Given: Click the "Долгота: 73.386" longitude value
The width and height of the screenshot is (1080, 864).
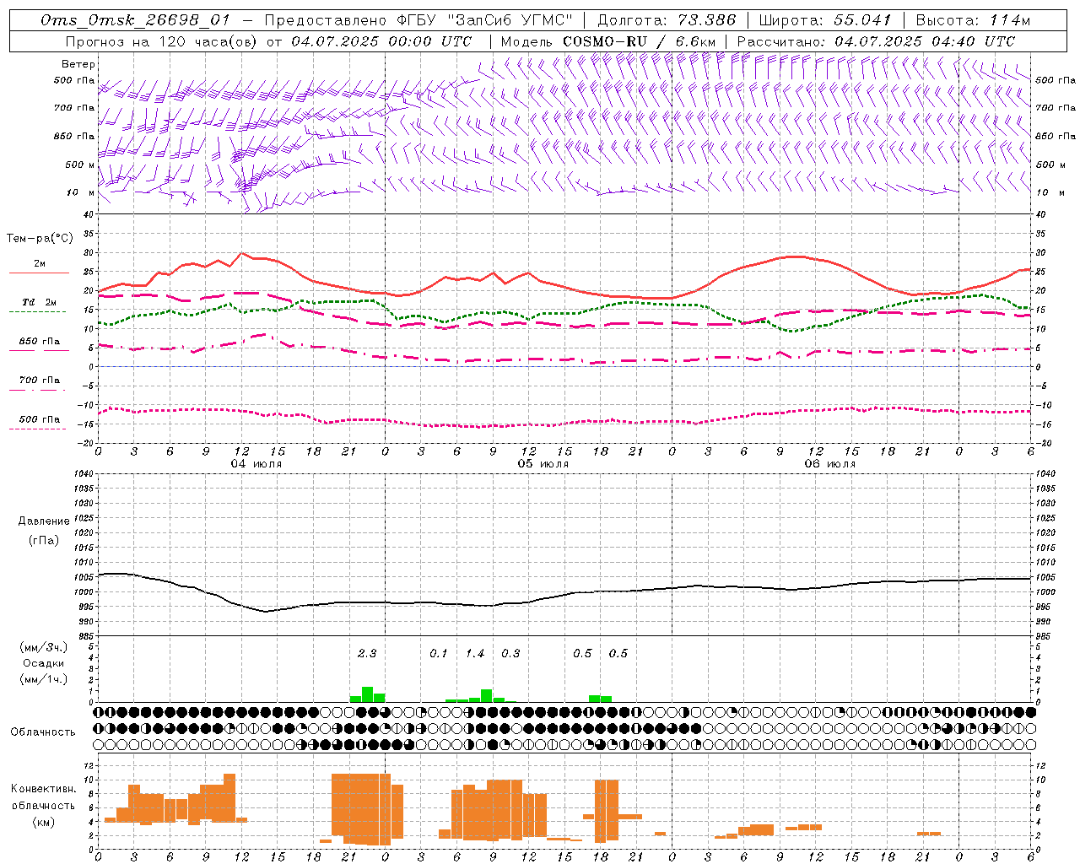Looking at the screenshot, I should coord(667,20).
